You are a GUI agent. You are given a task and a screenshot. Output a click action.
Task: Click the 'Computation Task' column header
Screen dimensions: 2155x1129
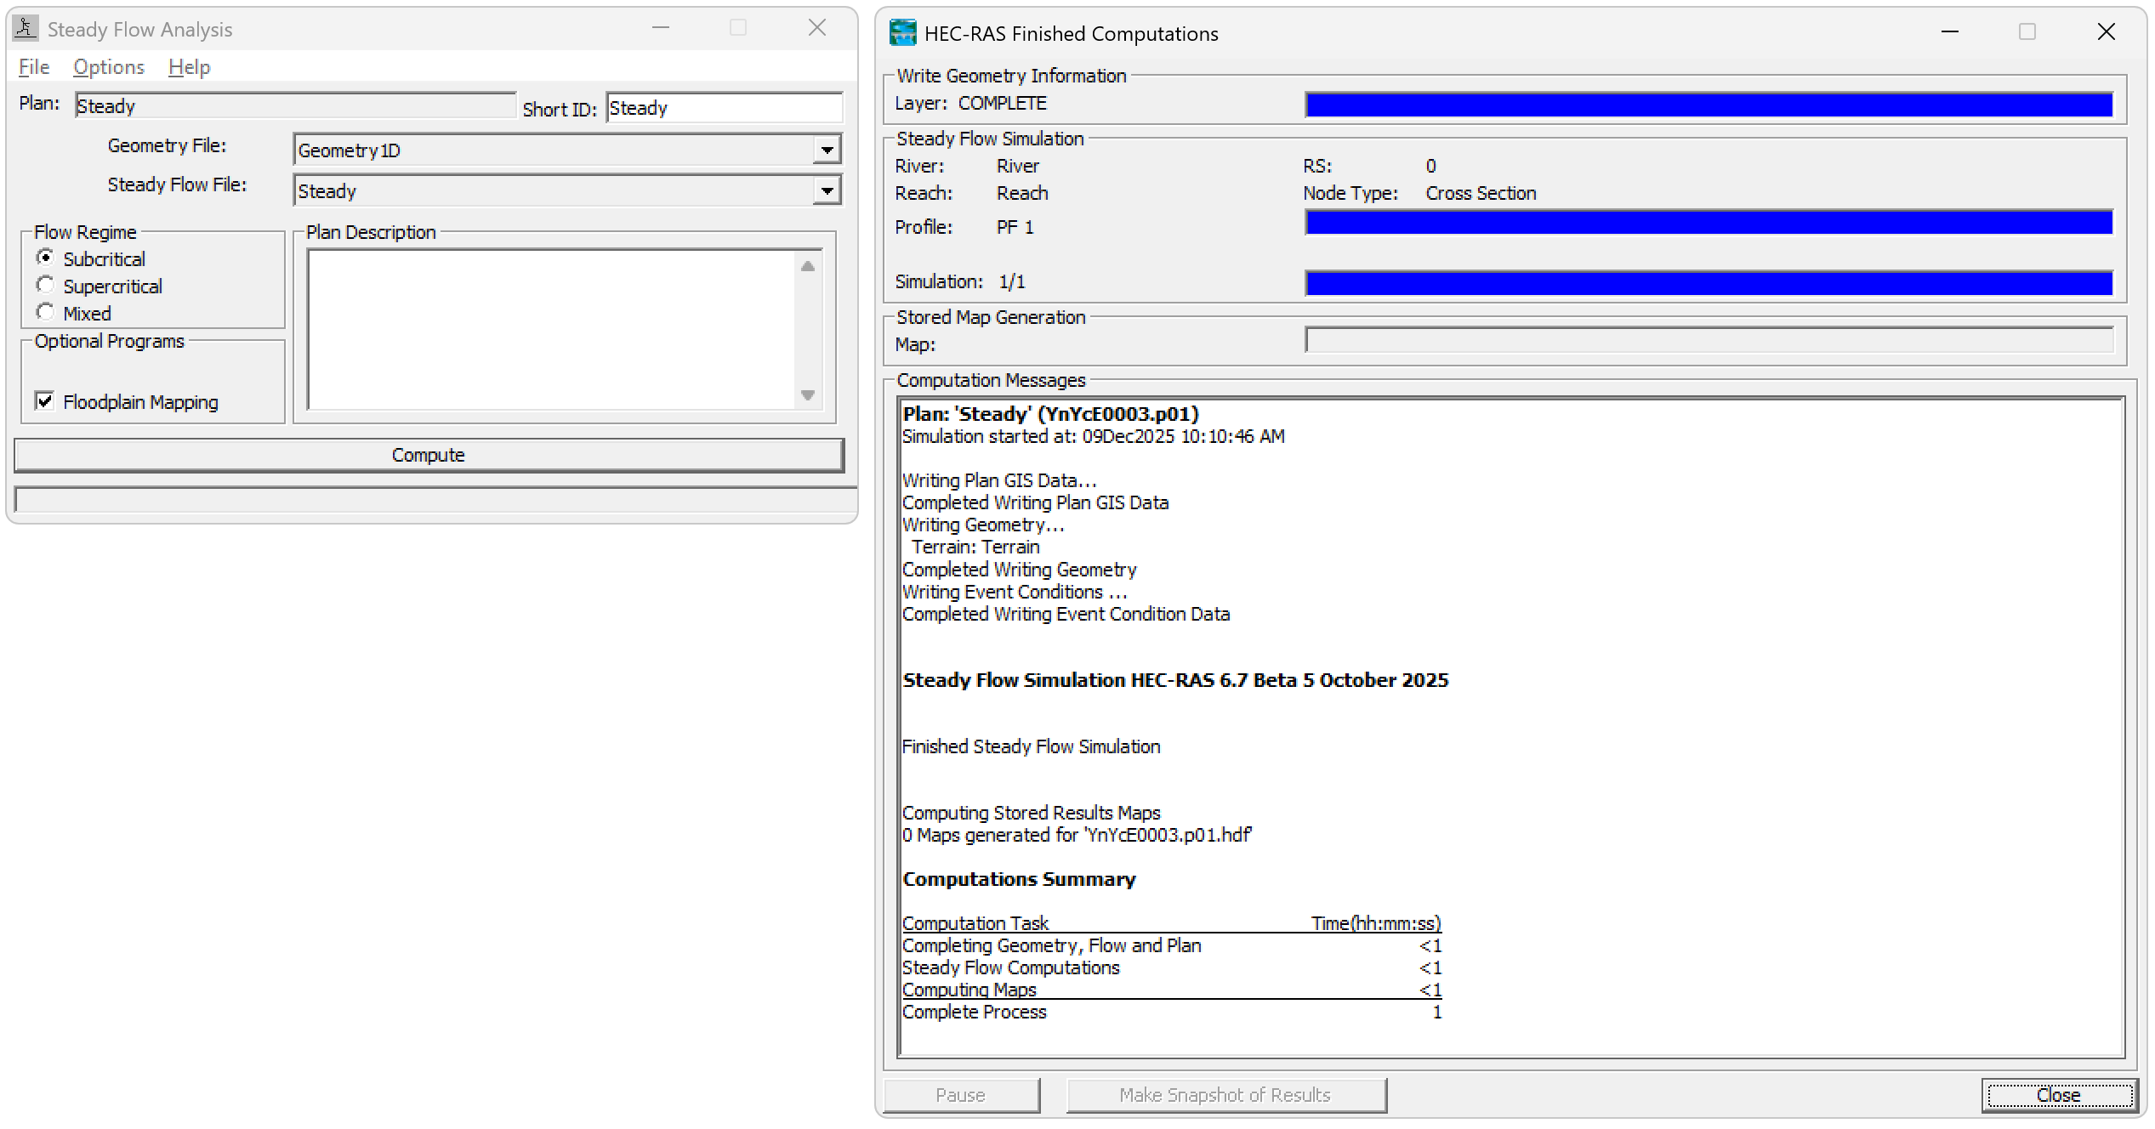[975, 923]
